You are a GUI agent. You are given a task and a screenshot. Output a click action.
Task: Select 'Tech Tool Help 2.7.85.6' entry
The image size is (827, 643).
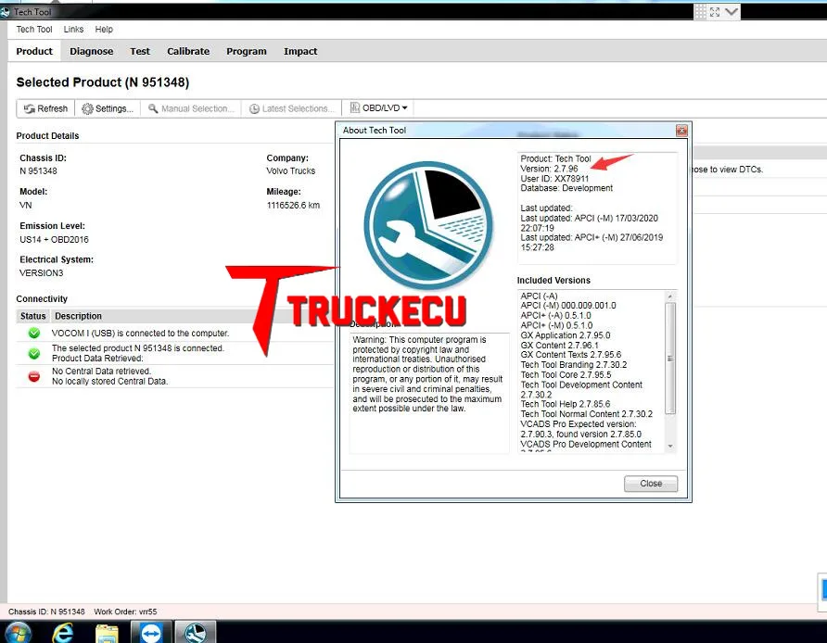click(x=565, y=404)
